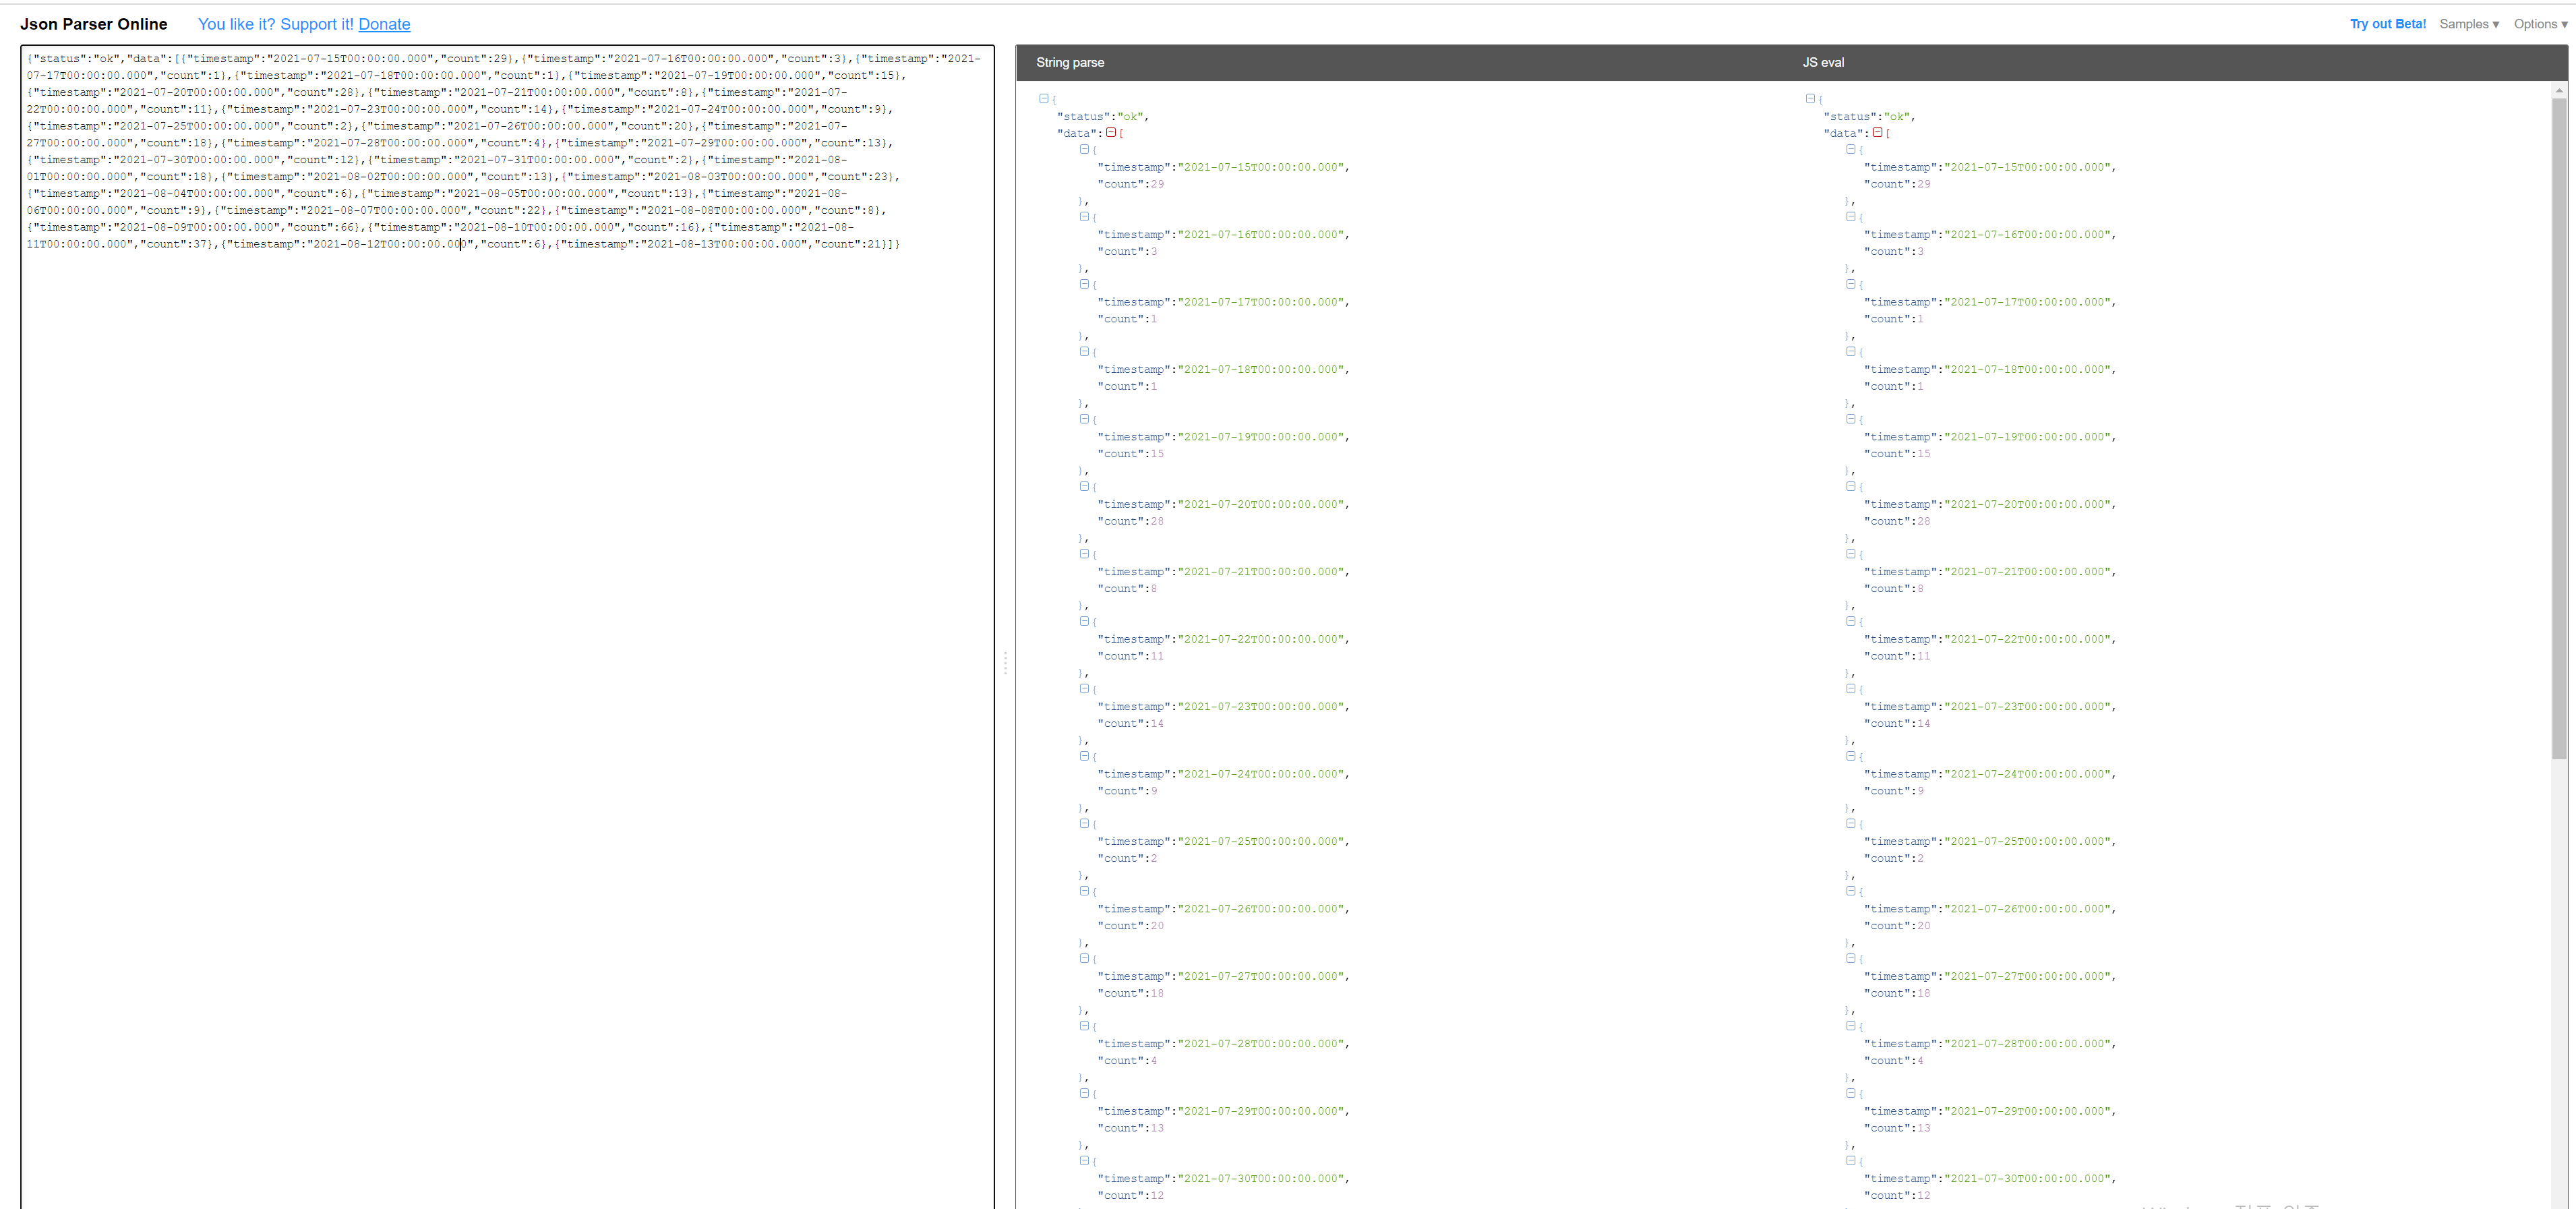This screenshot has width=2576, height=1209.
Task: Click the Try out Beta! link
Action: 2387,24
